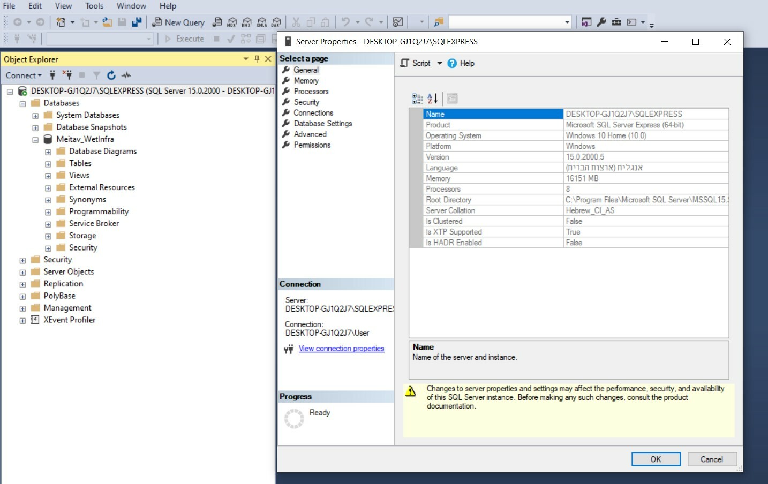Select the Processors page
The height and width of the screenshot is (484, 768).
pyautogui.click(x=311, y=92)
